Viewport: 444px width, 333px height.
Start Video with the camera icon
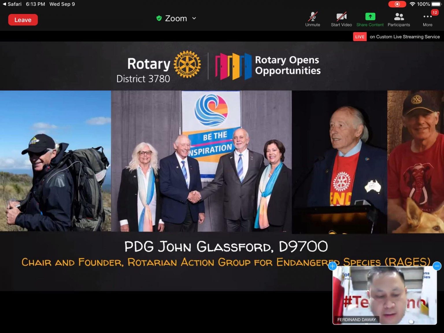341,19
